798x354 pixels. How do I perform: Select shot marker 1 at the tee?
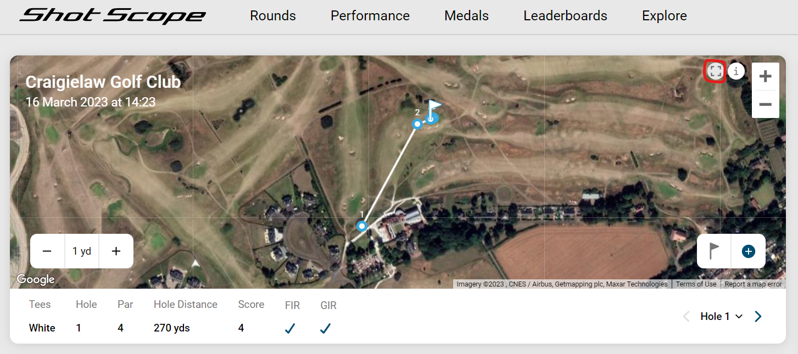point(362,226)
